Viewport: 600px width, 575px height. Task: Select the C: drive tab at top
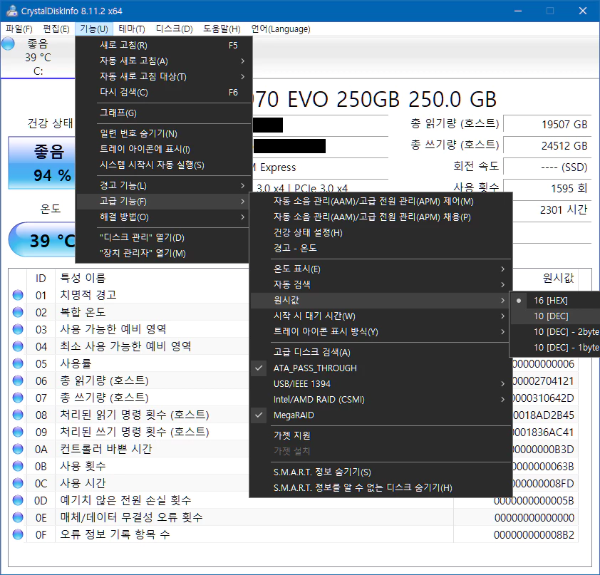point(38,58)
